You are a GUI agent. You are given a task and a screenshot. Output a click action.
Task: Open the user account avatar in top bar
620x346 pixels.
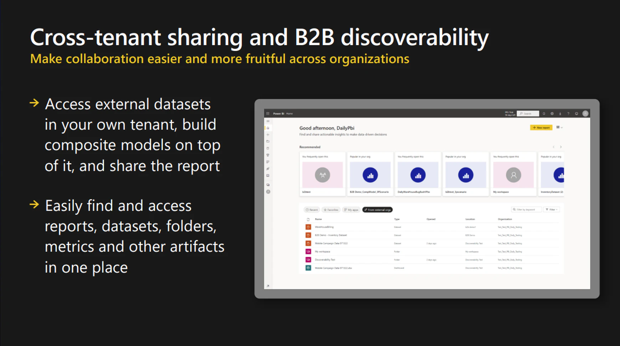pyautogui.click(x=585, y=114)
